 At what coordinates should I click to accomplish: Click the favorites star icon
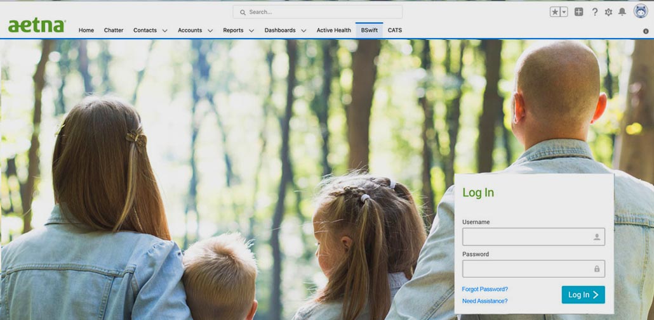555,12
